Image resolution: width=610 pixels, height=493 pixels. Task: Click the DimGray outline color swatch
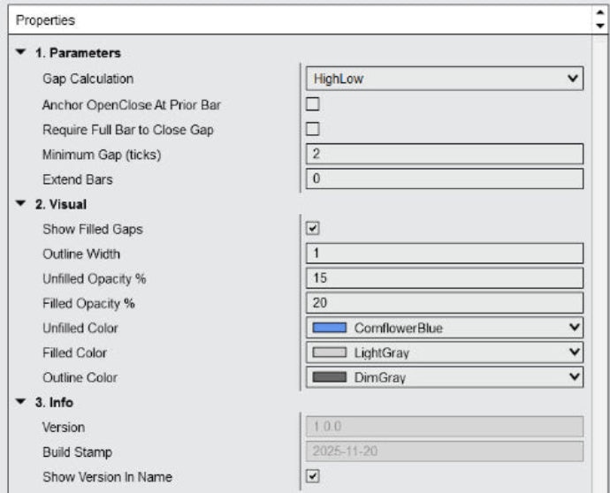click(329, 377)
